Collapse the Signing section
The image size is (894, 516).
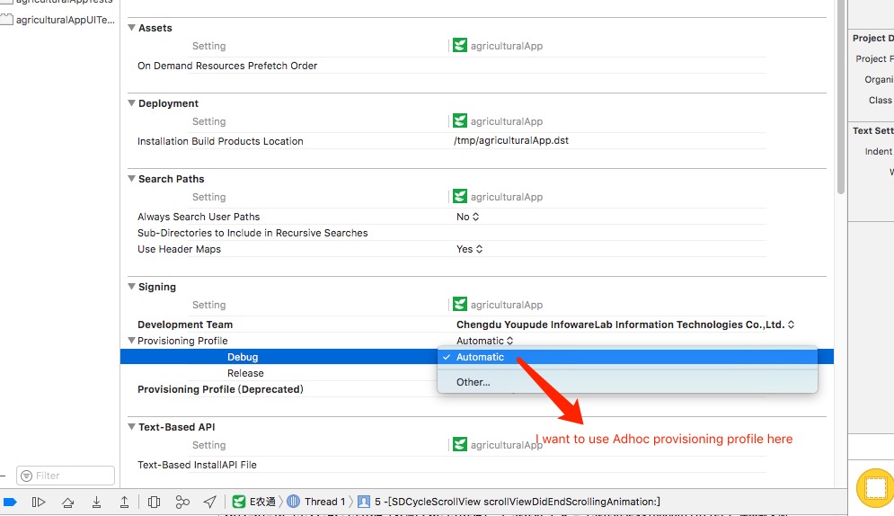[x=132, y=286]
